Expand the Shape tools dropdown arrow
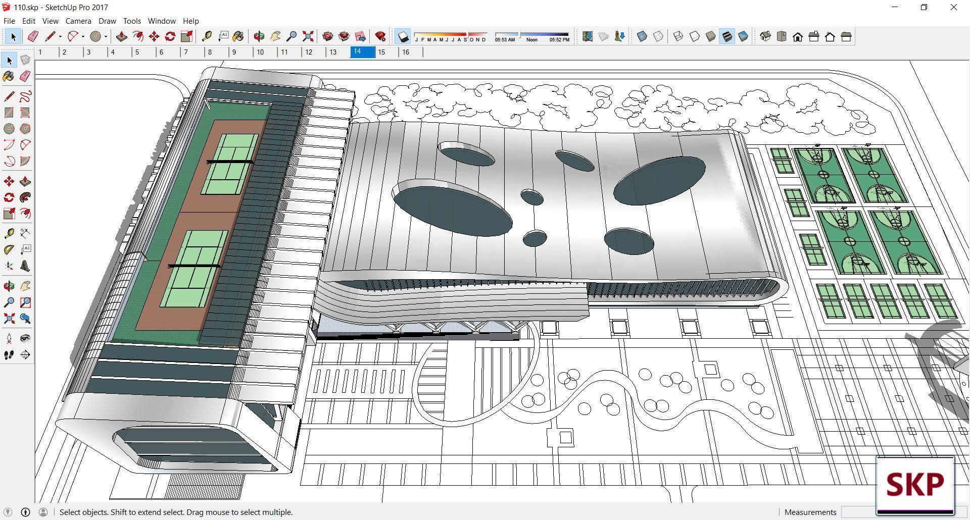 tap(106, 36)
